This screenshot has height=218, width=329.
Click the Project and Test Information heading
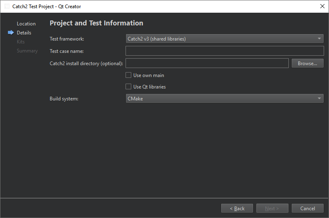coord(96,23)
